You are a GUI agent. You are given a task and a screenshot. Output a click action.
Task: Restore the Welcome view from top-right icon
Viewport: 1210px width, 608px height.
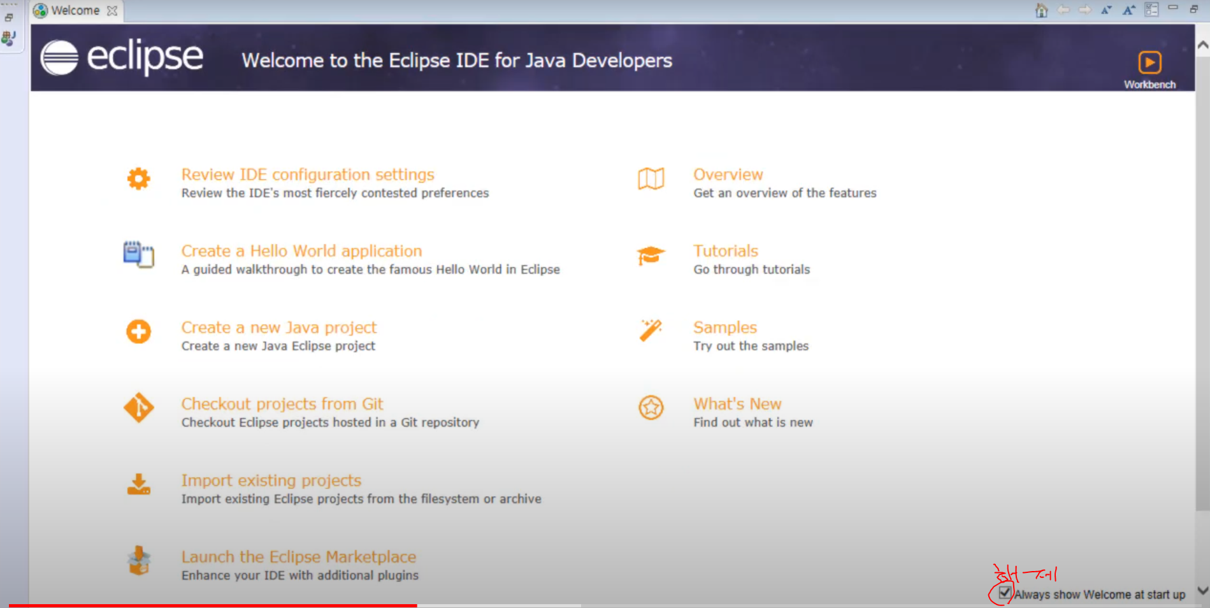tap(1194, 9)
